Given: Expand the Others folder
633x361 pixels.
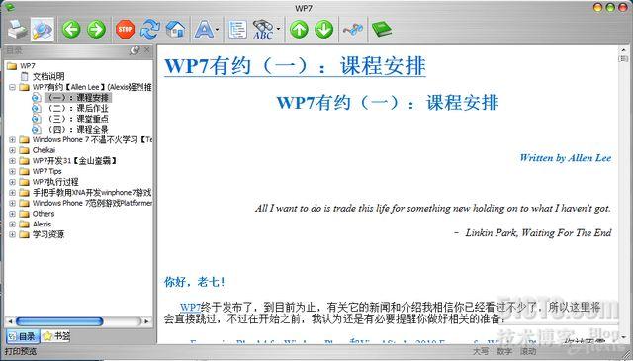Looking at the screenshot, I should click(x=12, y=214).
